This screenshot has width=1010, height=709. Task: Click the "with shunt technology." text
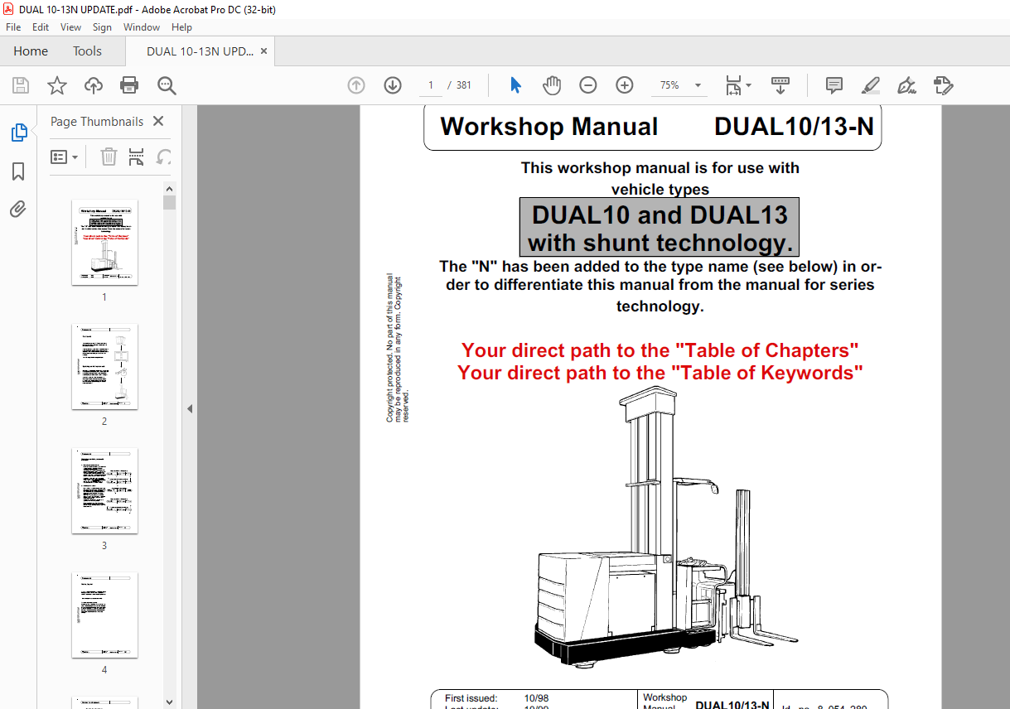(660, 243)
